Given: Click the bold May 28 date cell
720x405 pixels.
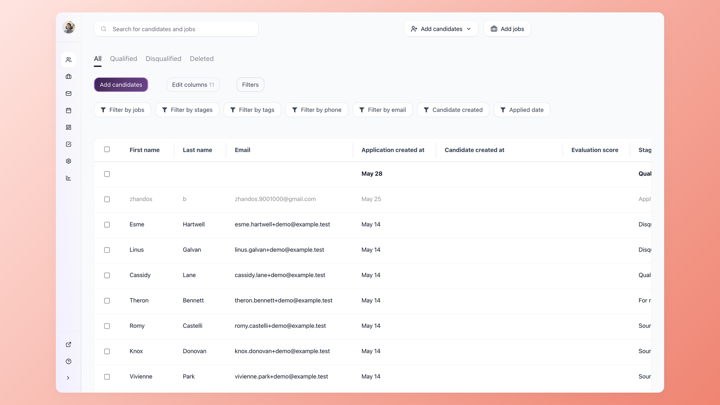Looking at the screenshot, I should coord(372,174).
